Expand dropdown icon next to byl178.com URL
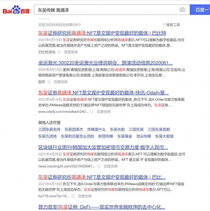Image resolution: width=210 pixels, height=211 pixels. coord(73,196)
